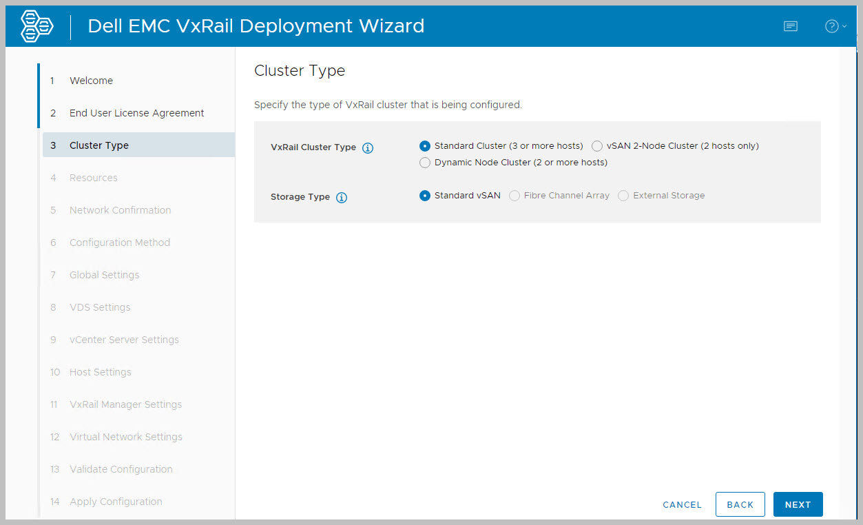The image size is (863, 525).
Task: Select Cluster Type step in wizard sidebar
Action: tap(99, 145)
